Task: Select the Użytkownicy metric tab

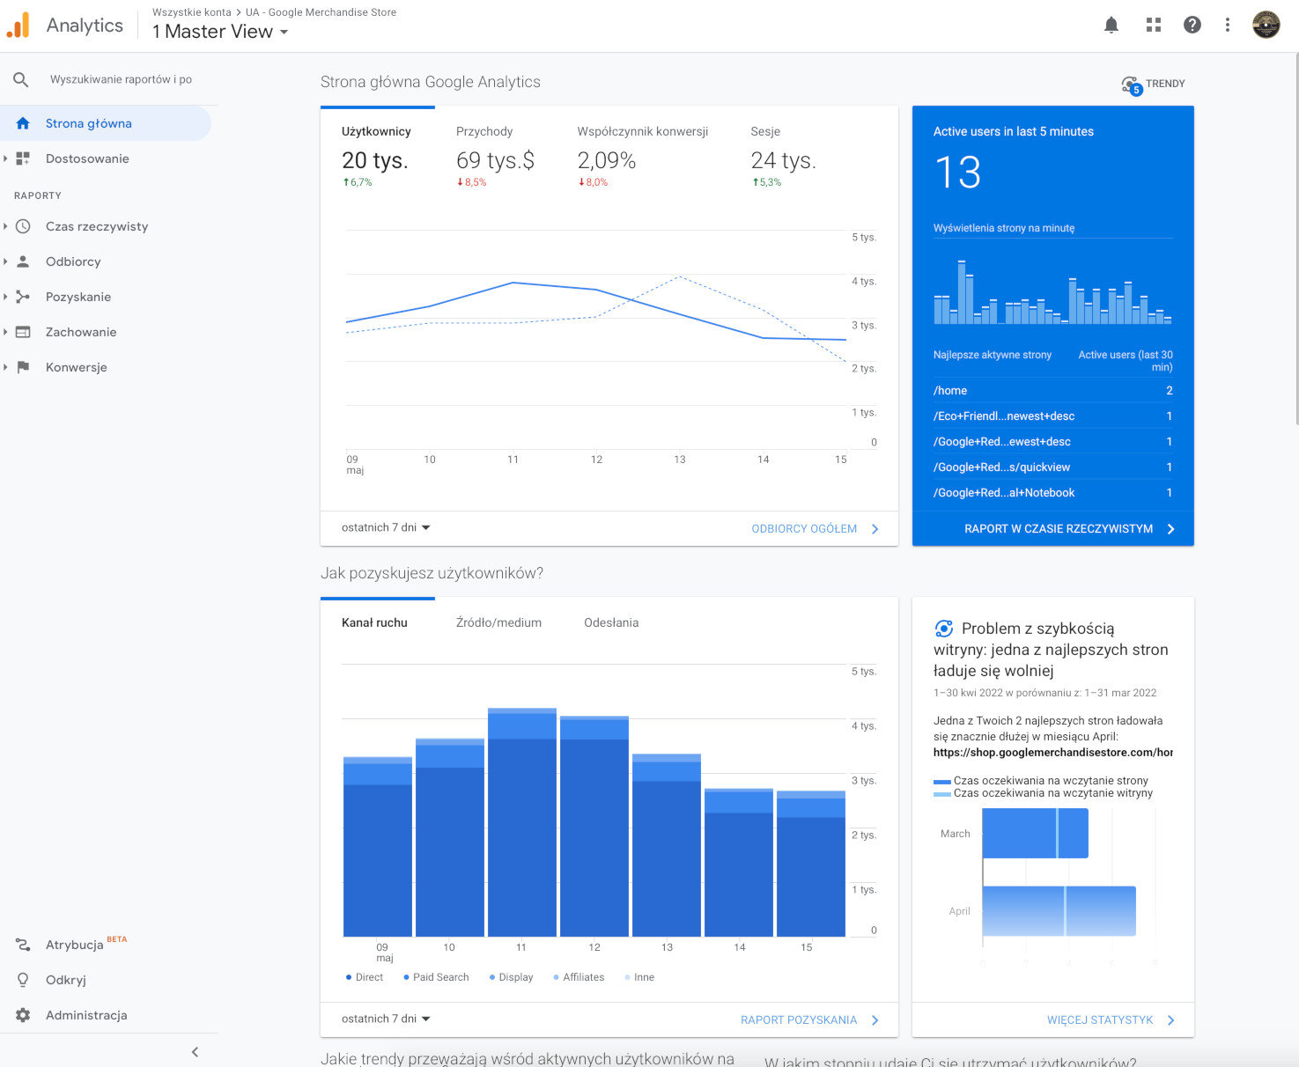Action: [377, 156]
